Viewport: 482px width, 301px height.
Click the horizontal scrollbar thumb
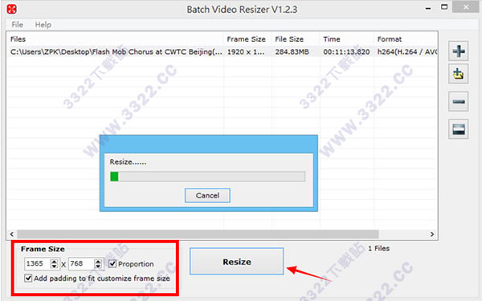198,234
